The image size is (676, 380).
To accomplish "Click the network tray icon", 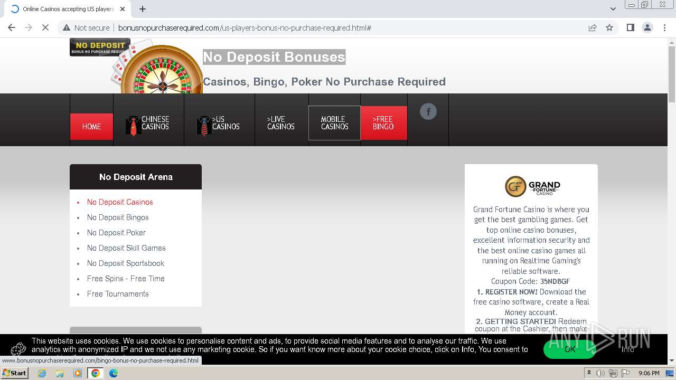I will pyautogui.click(x=613, y=373).
